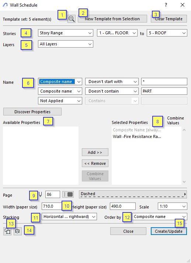
Task: Click the Selected Properties scroll down arrow
Action: [184, 181]
